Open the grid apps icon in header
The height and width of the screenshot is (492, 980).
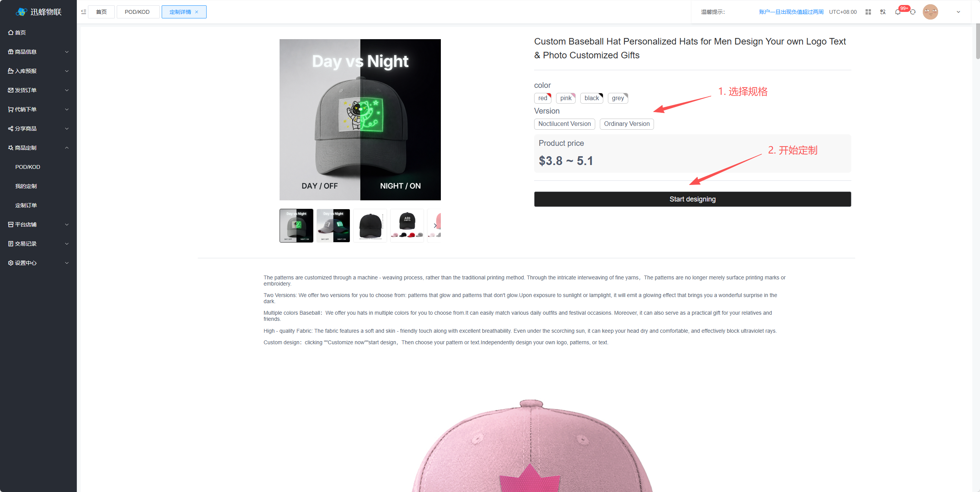click(868, 12)
